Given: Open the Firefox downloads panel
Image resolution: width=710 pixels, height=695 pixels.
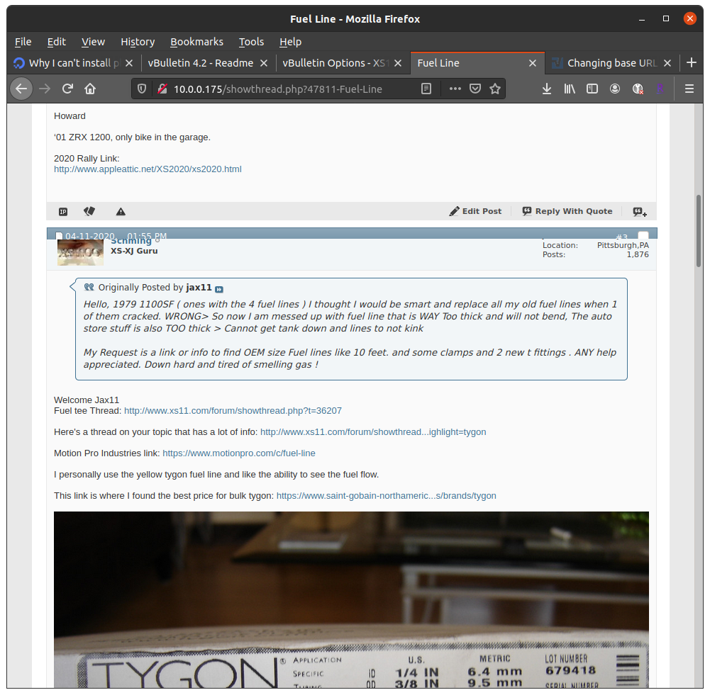Looking at the screenshot, I should [546, 89].
